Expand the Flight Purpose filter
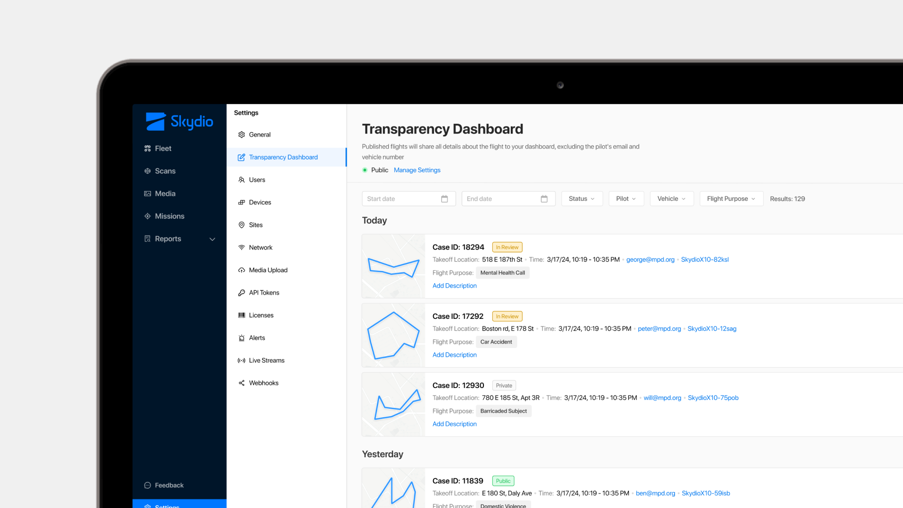Viewport: 903px width, 508px height. click(731, 198)
